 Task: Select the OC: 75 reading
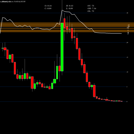coord(91,6)
